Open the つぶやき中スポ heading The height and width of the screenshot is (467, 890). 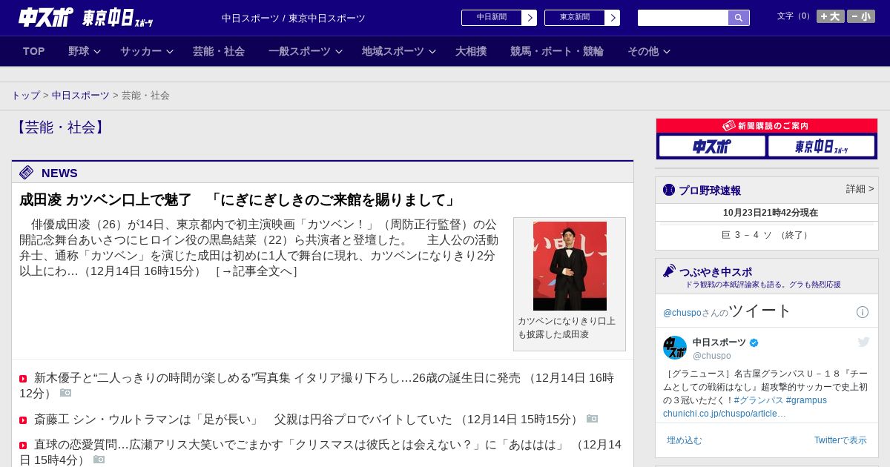[716, 272]
